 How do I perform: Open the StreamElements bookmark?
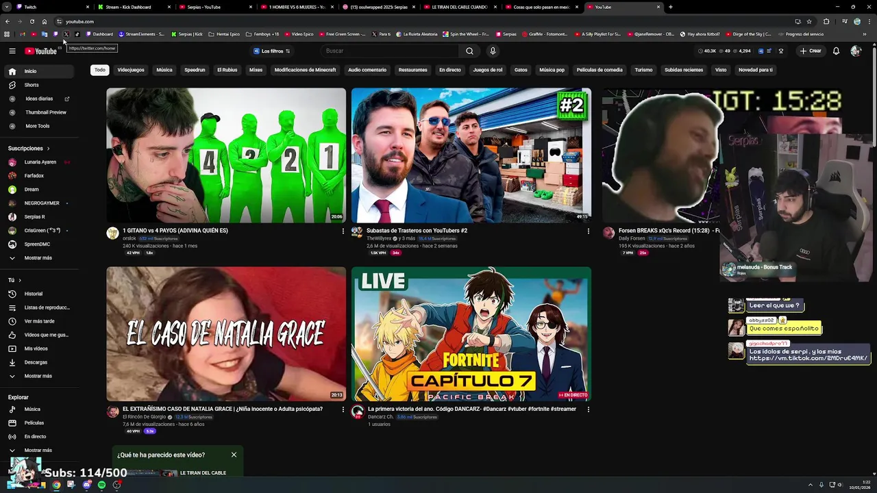(141, 34)
